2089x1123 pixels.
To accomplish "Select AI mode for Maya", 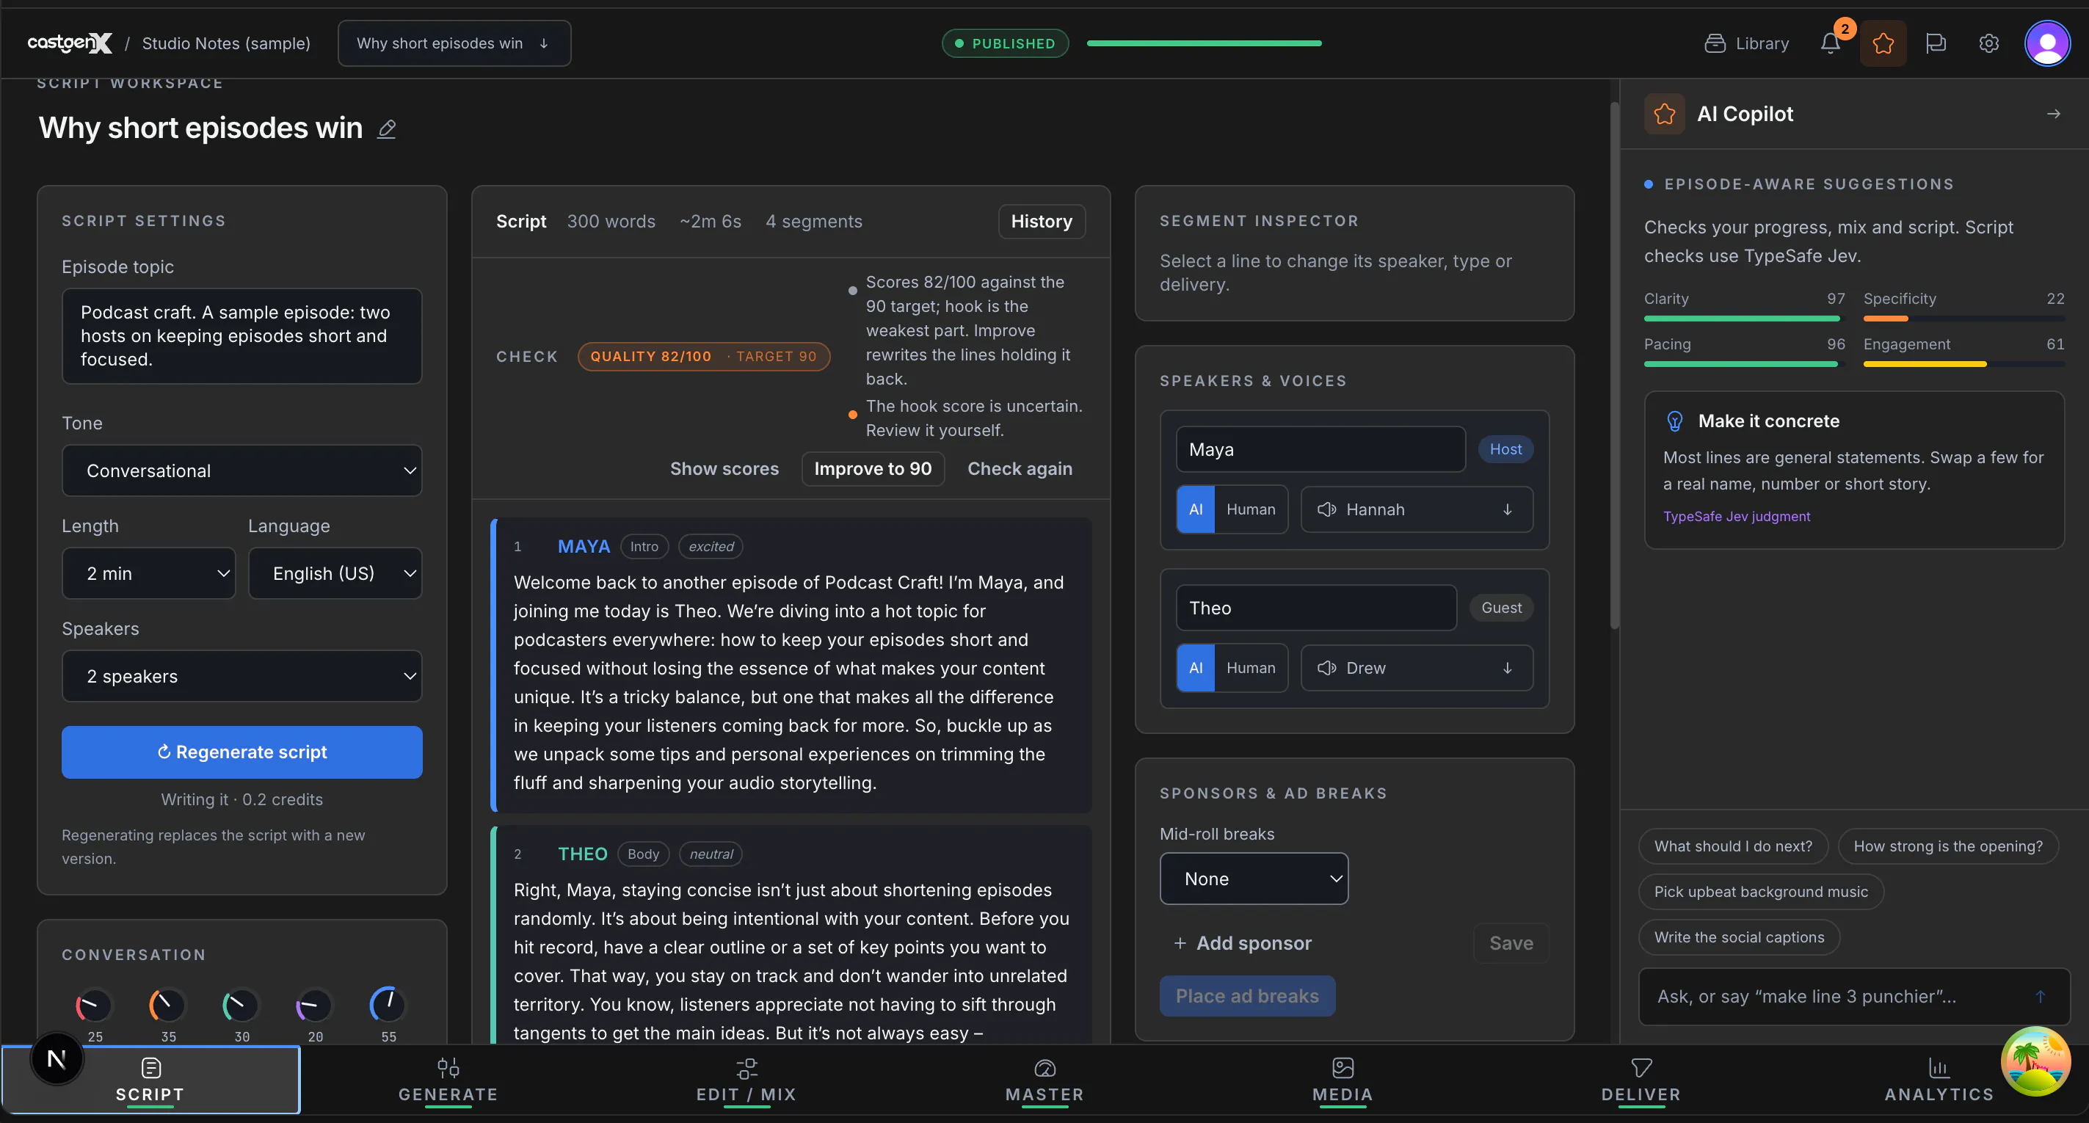I will (x=1195, y=509).
